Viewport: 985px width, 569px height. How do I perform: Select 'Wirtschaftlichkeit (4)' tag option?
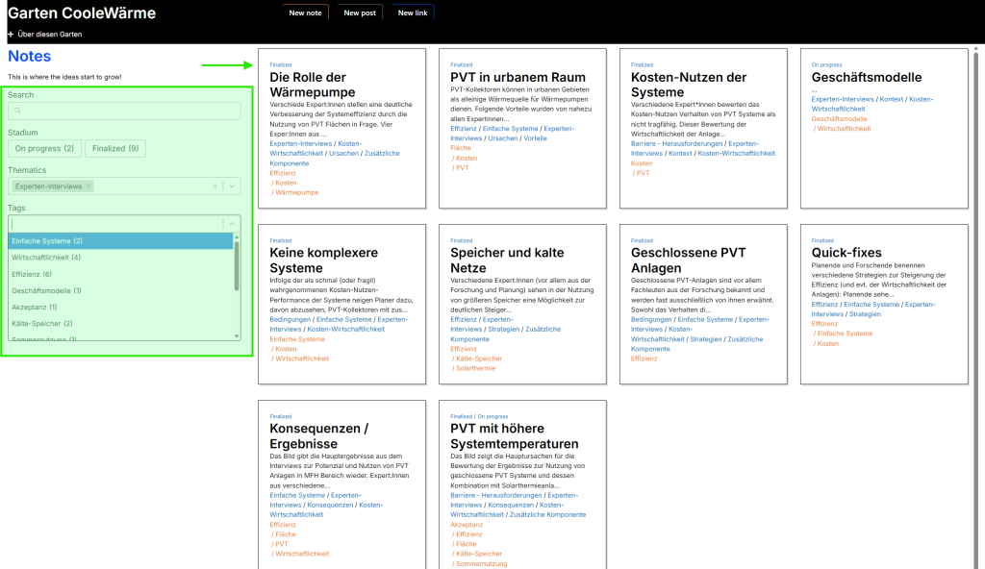coord(120,258)
